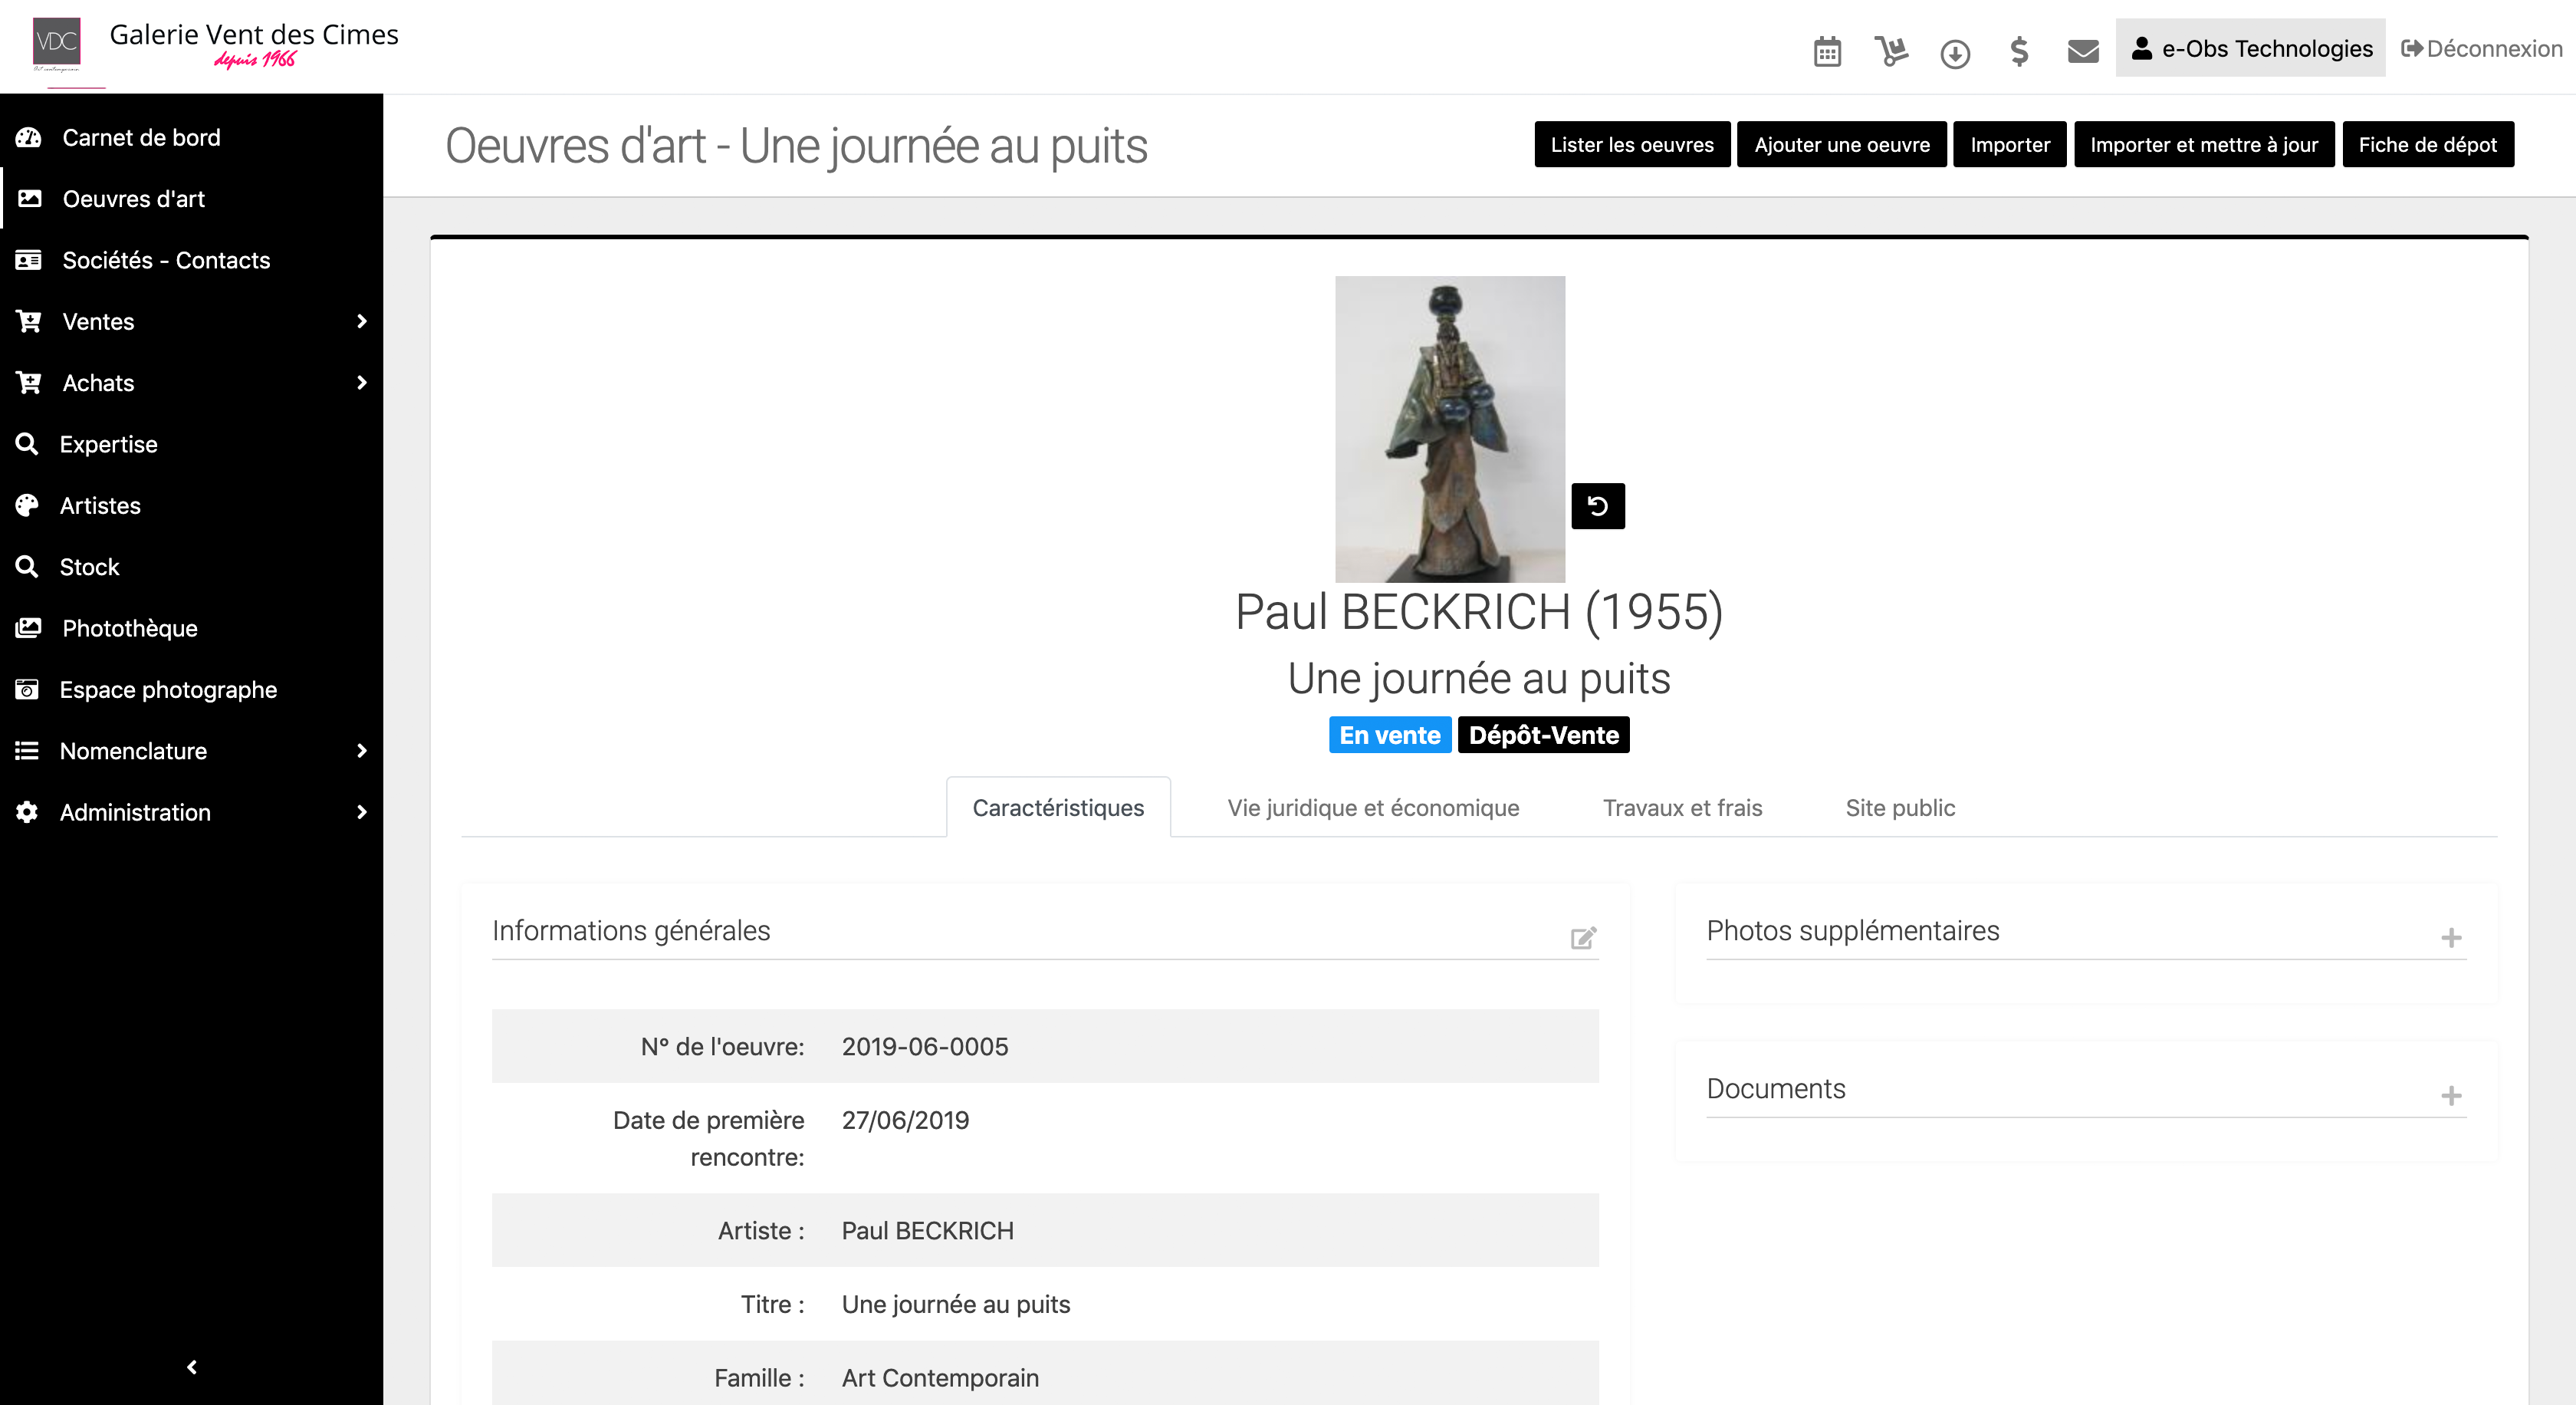Open Photothèque in sidebar
Image resolution: width=2576 pixels, height=1405 pixels.
192,628
